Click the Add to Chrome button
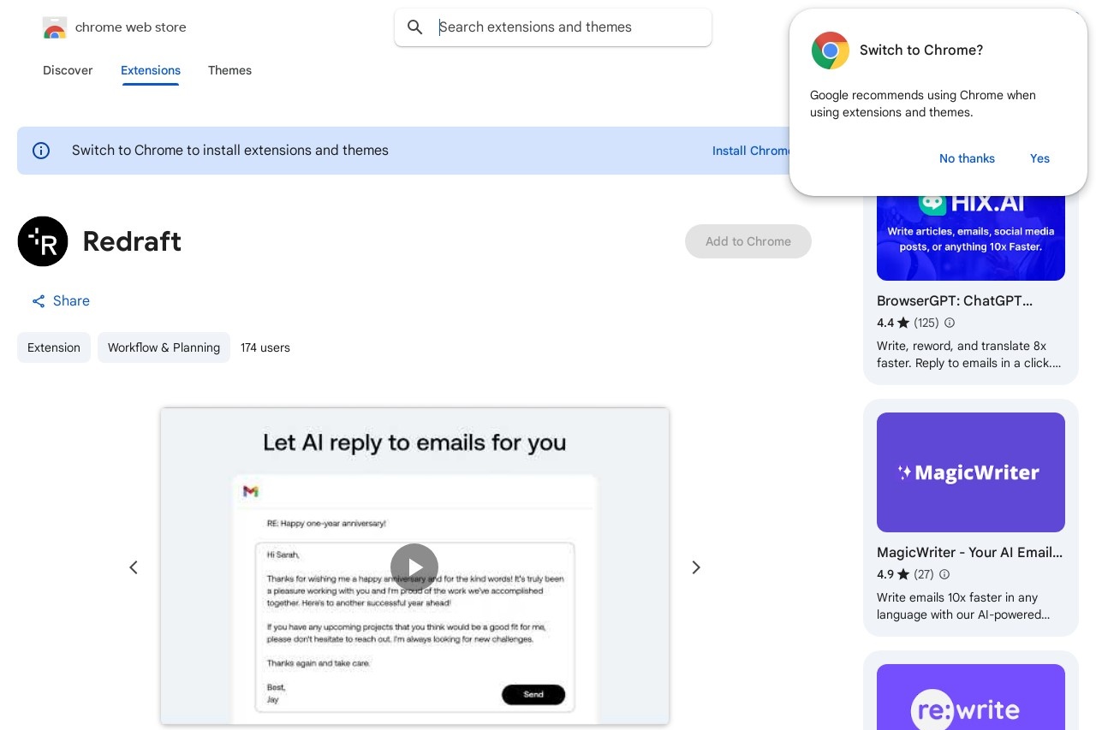The width and height of the screenshot is (1096, 730). (748, 241)
